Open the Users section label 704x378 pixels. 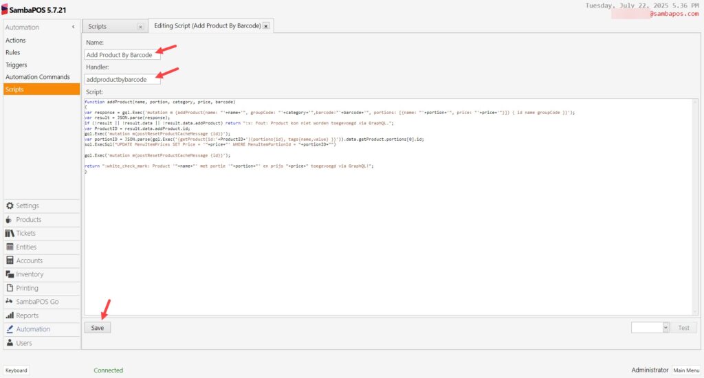coord(24,343)
